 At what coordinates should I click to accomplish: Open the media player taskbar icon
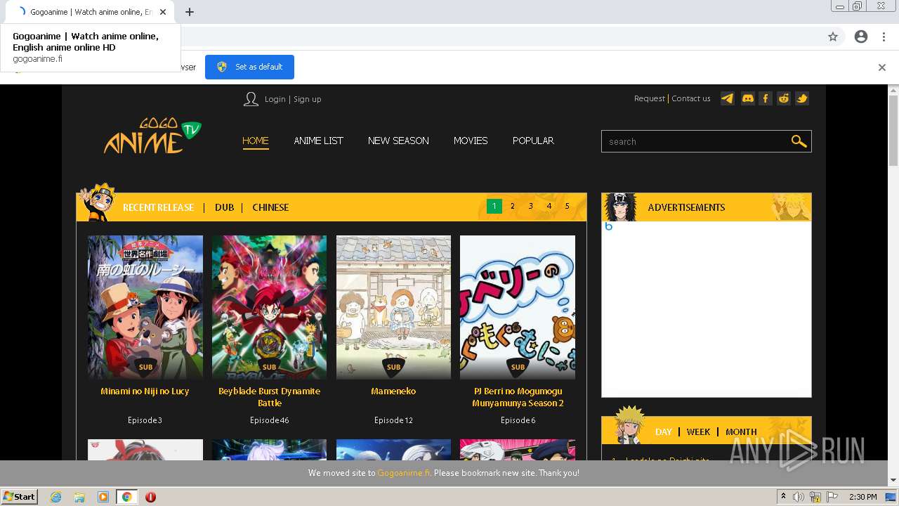pos(103,497)
